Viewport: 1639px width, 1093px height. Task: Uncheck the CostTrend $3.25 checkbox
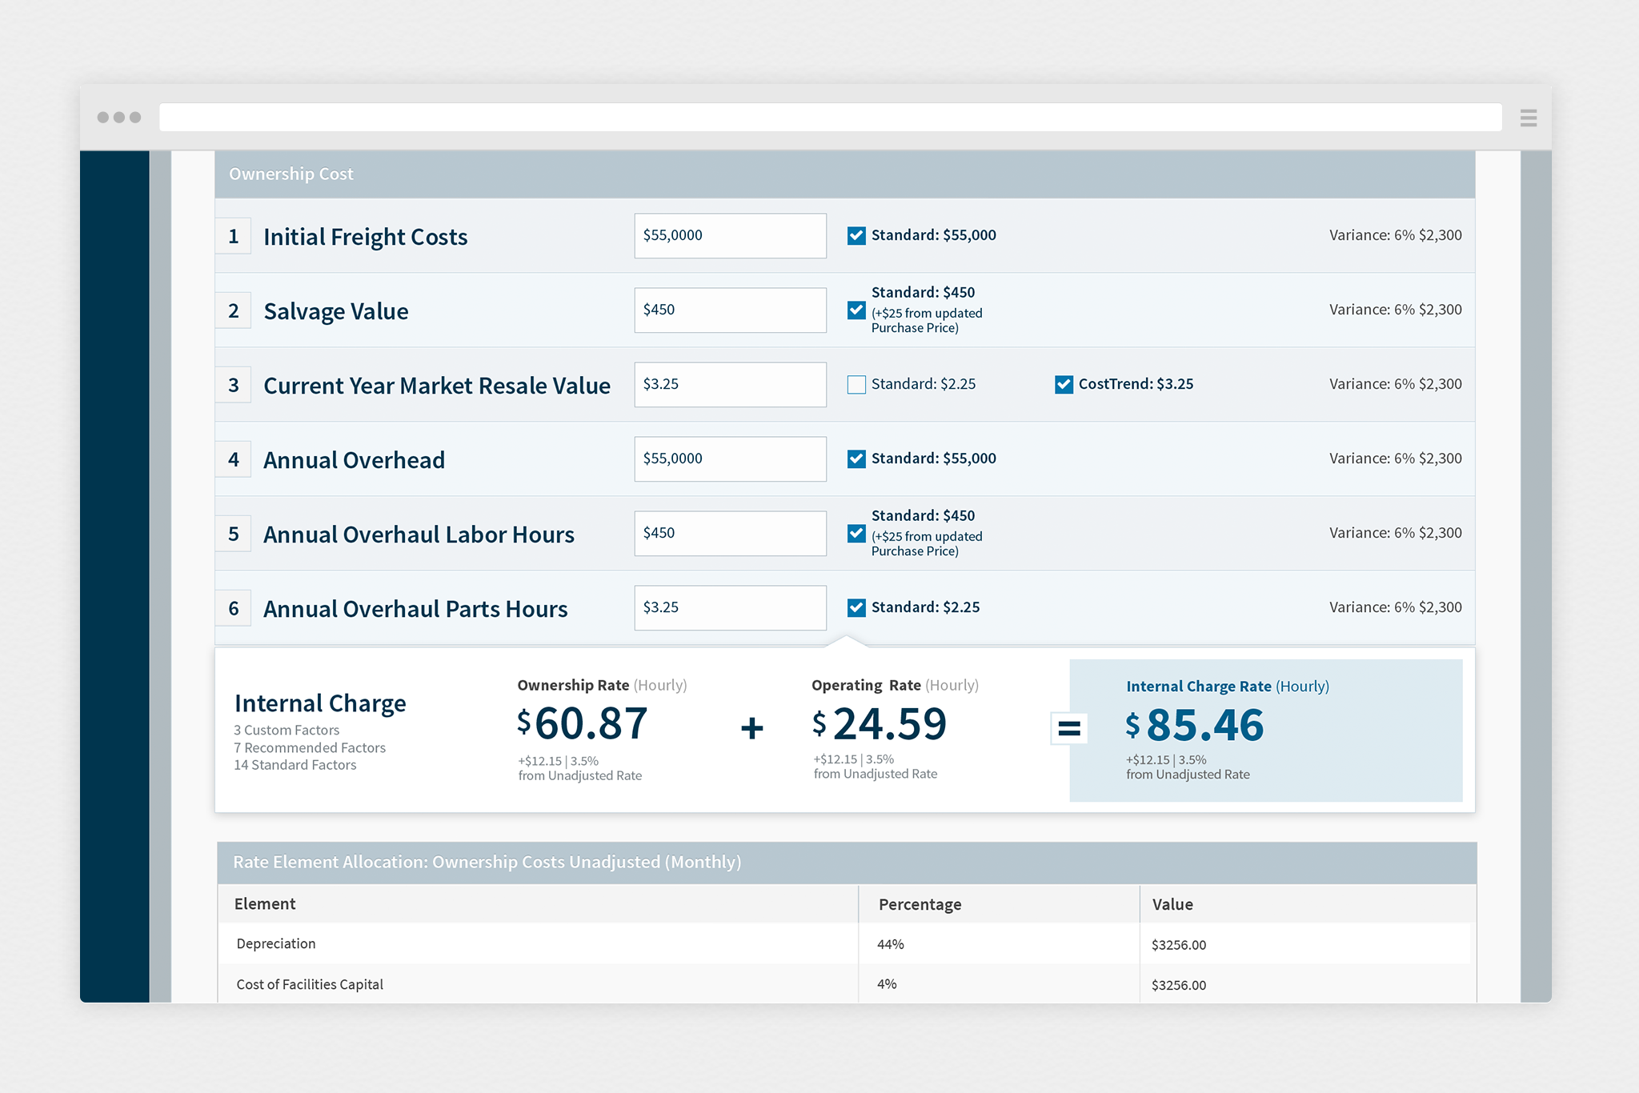click(1064, 384)
